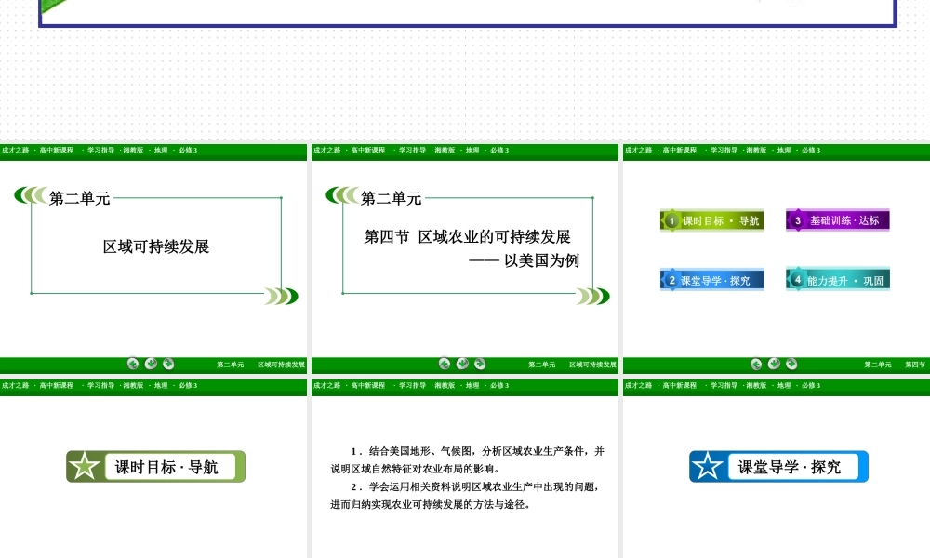The width and height of the screenshot is (930, 558).
Task: Click forward arrow on third slide footer
Action: click(791, 364)
